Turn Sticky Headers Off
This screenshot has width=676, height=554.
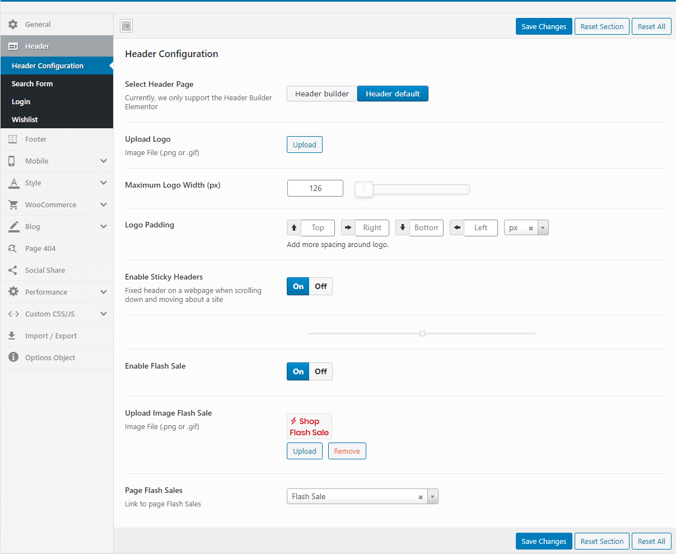click(x=321, y=286)
